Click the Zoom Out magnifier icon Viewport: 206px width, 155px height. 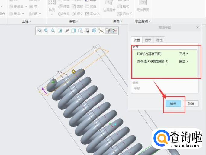tap(53, 30)
